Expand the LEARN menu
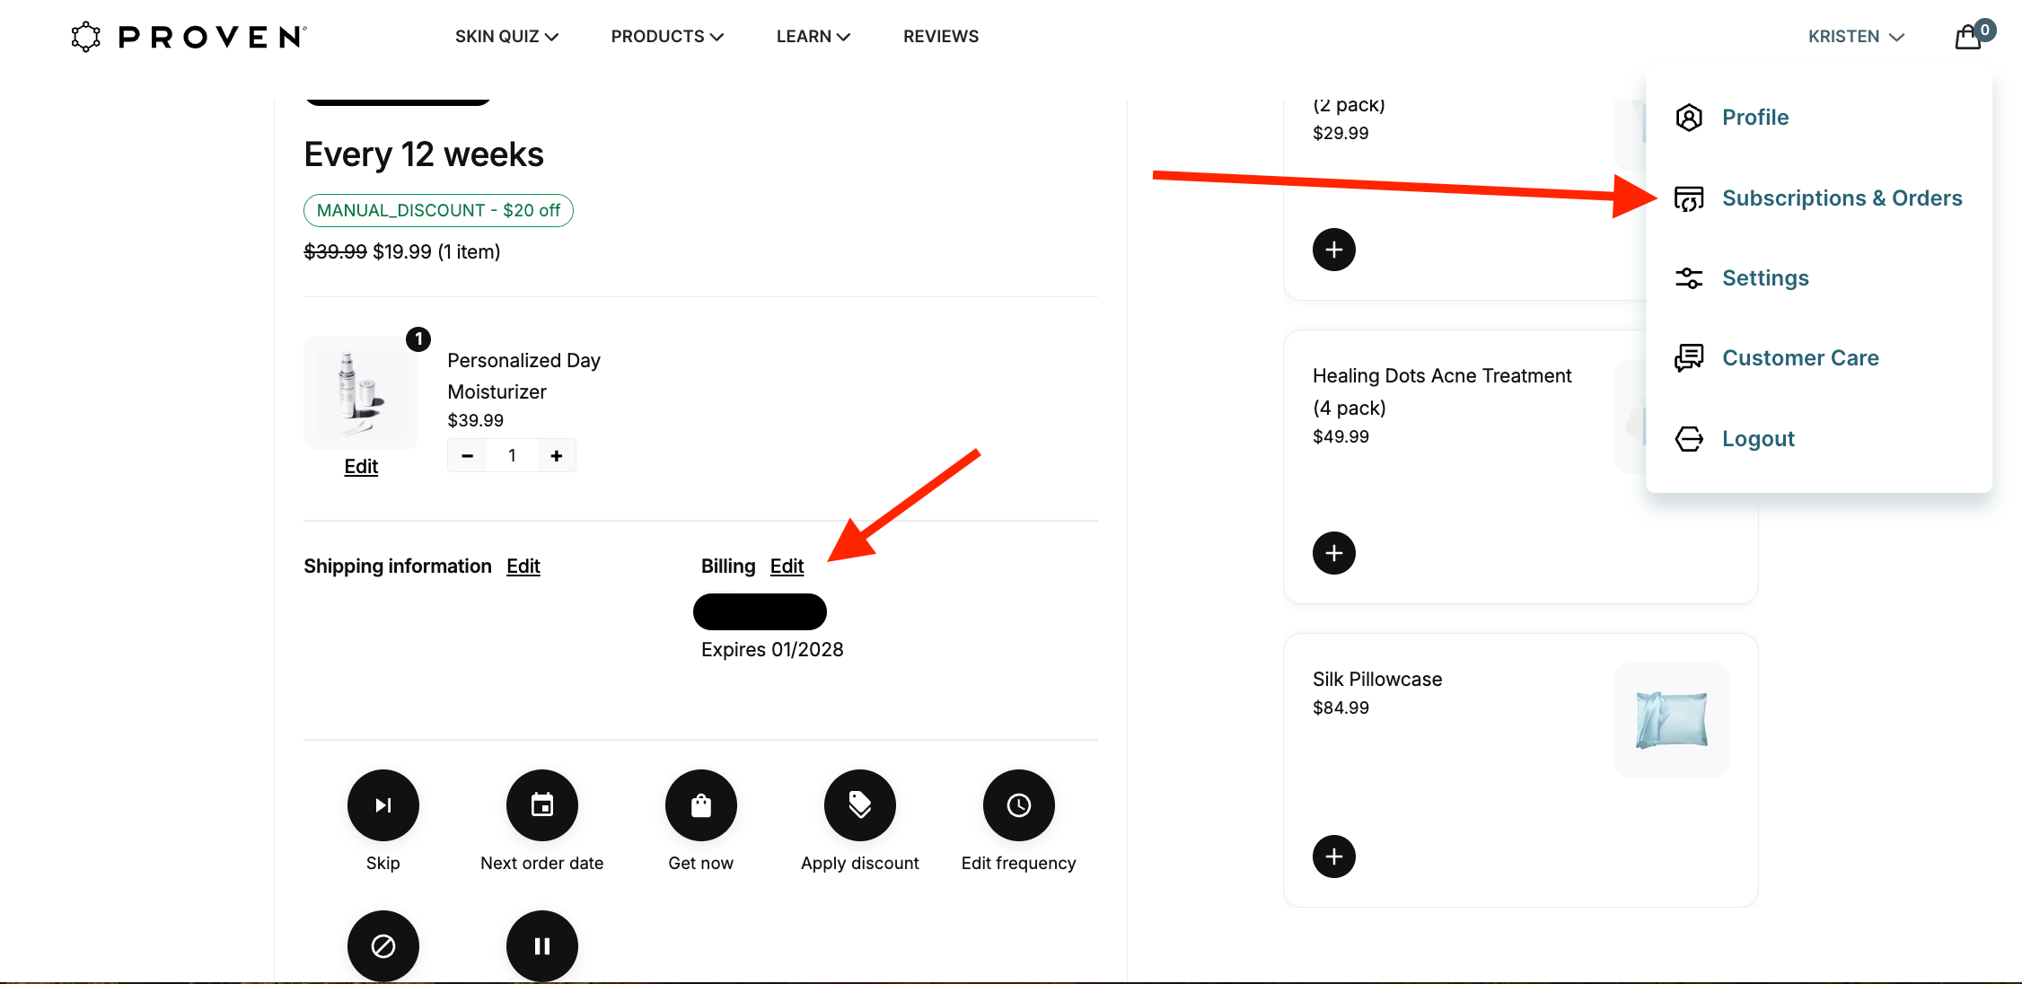The height and width of the screenshot is (984, 2022). [x=813, y=37]
